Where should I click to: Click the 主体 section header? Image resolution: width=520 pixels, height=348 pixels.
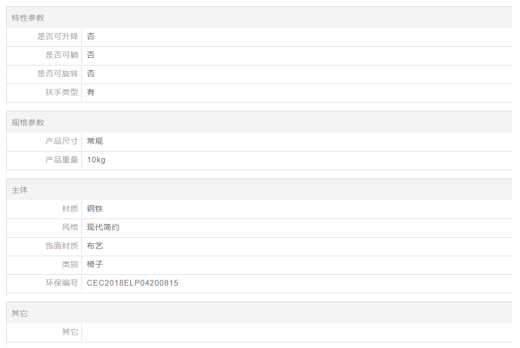point(20,191)
